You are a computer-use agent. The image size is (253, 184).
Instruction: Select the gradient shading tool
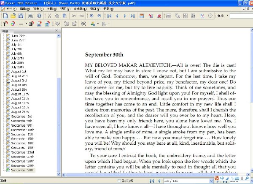32,24
